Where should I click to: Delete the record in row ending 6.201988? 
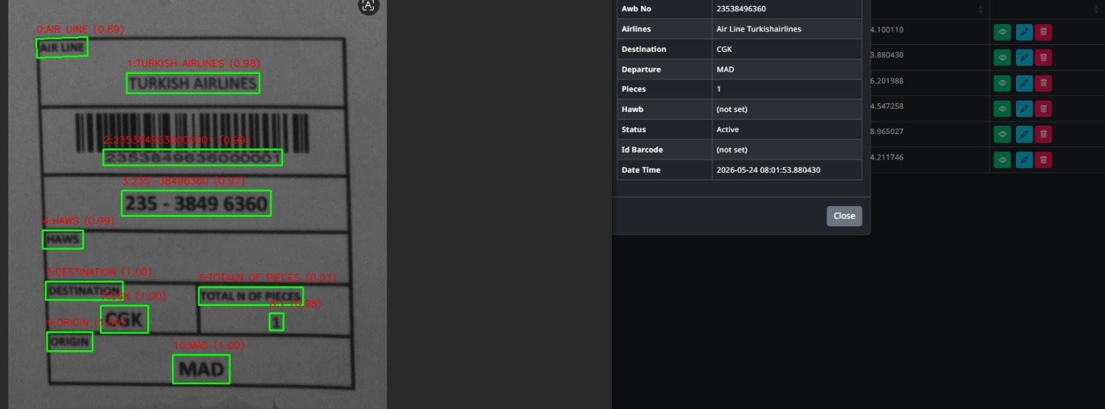click(1044, 83)
